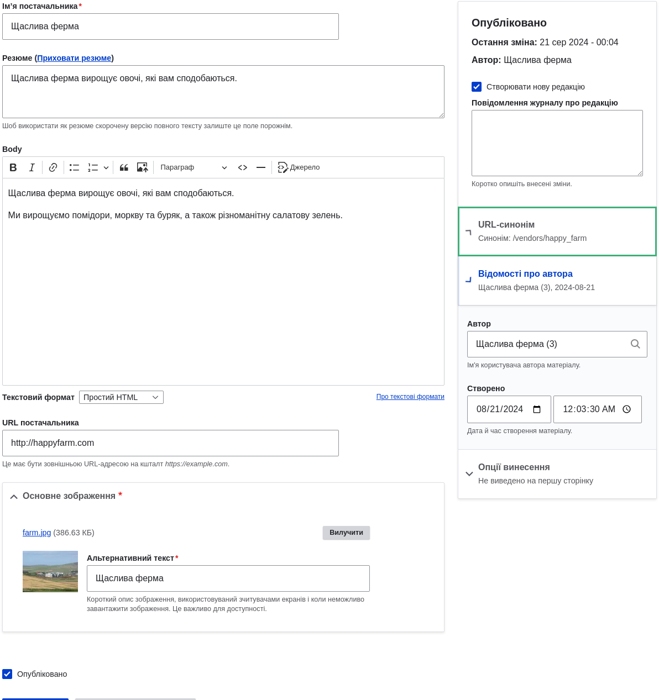Image resolution: width=659 pixels, height=700 pixels.
Task: Uncheck the 'Створювати нову редакцію' checkbox
Action: point(477,87)
